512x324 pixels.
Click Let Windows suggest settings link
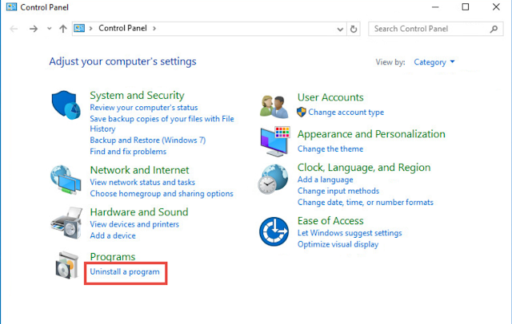(x=350, y=233)
